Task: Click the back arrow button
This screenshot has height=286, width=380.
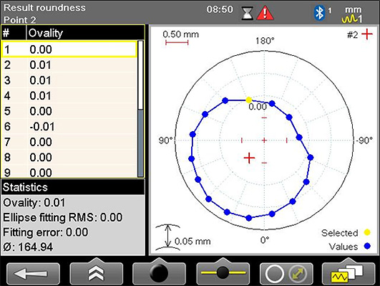Action: click(33, 274)
